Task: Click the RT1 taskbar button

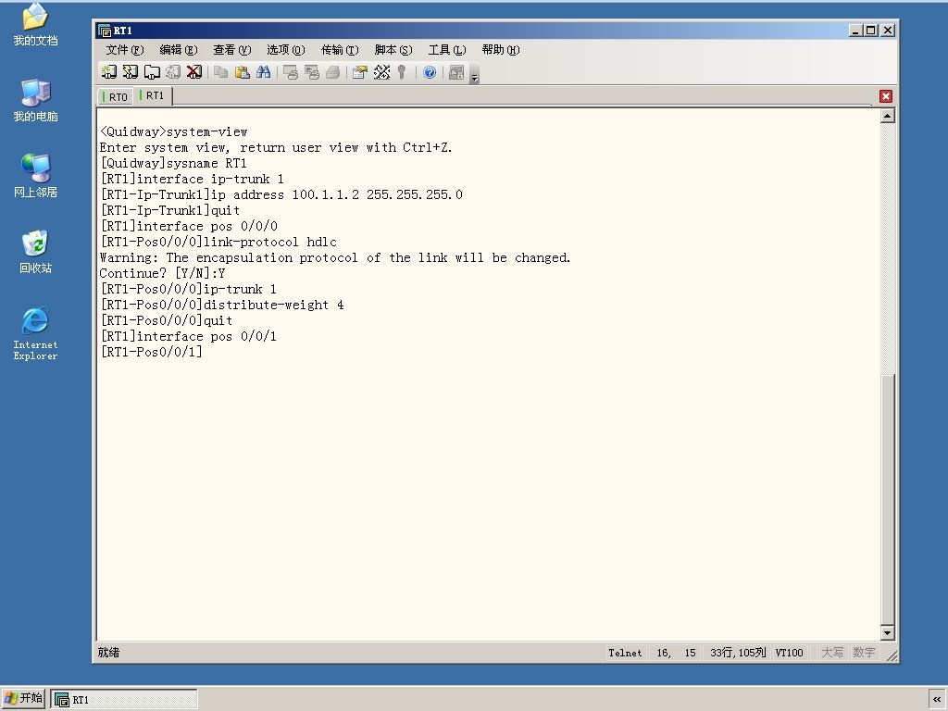Action: 124,700
